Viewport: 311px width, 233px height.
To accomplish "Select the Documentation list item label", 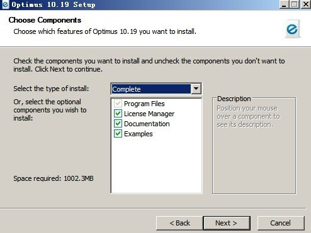I will 147,124.
